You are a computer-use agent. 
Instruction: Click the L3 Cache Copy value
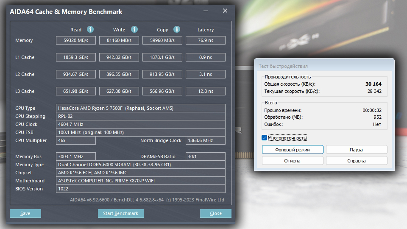click(x=162, y=91)
